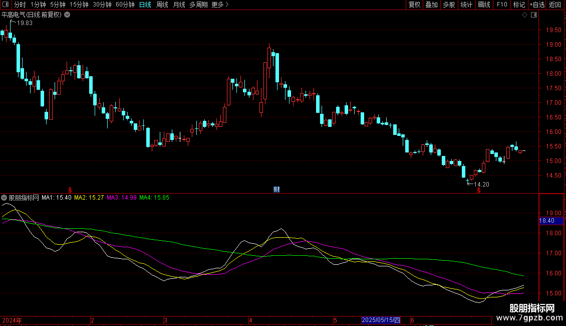The image size is (566, 326).
Task: Click the 2024年 label on time axis
Action: [x=12, y=320]
